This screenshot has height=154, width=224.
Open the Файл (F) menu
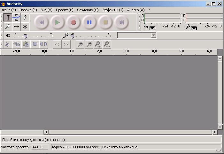(x=9, y=10)
